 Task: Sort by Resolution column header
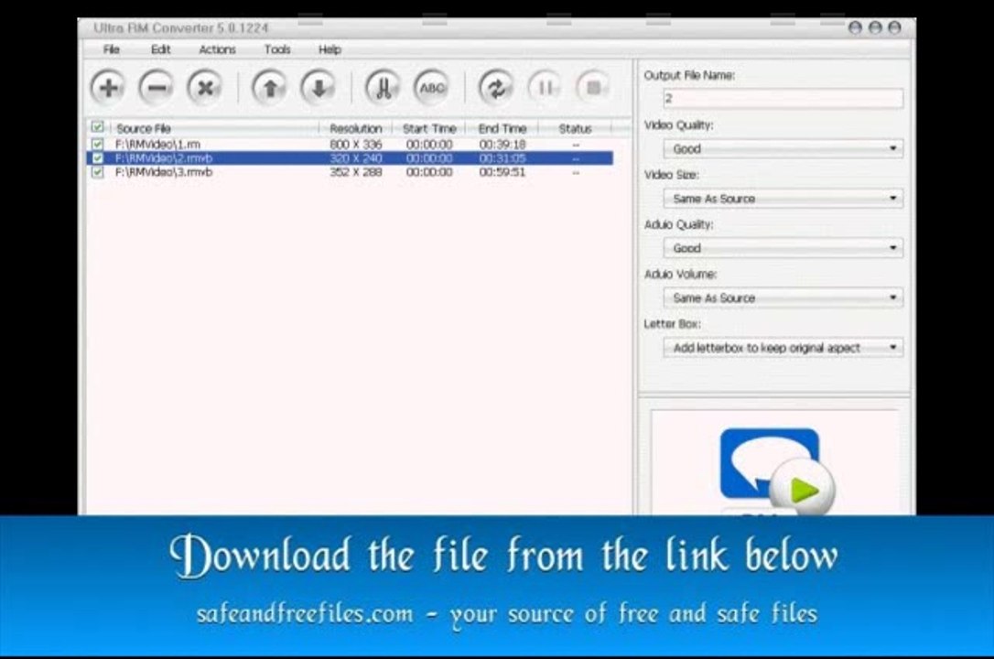[356, 129]
